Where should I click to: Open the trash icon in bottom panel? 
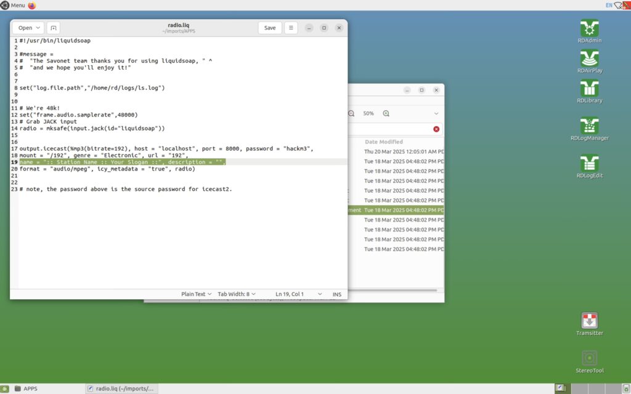(626, 389)
